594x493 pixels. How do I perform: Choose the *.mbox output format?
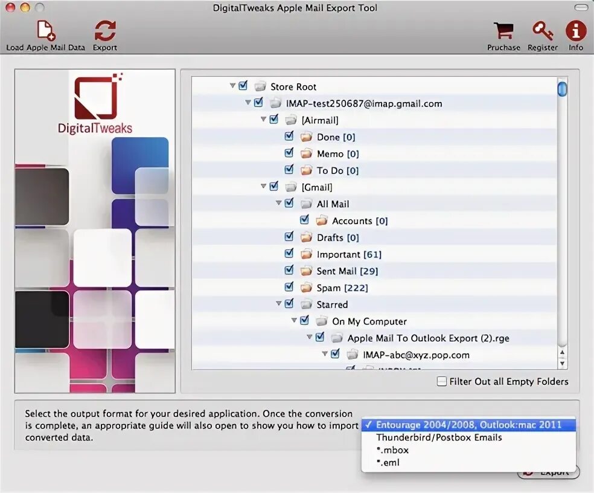[x=468, y=450]
